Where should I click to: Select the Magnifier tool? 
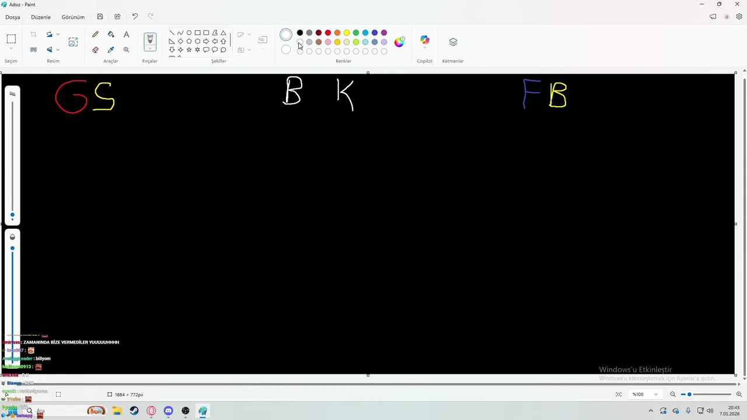point(126,50)
